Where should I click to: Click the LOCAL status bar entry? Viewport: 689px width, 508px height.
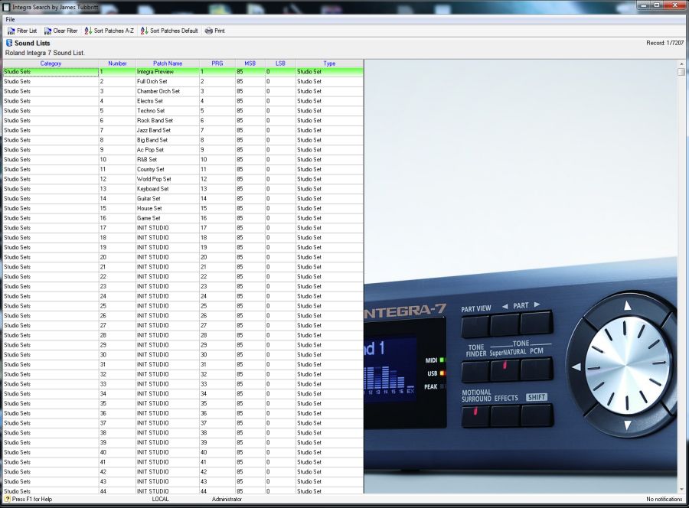point(161,500)
